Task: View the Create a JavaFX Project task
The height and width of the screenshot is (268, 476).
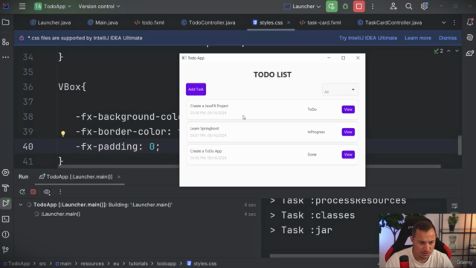Action: tap(348, 109)
